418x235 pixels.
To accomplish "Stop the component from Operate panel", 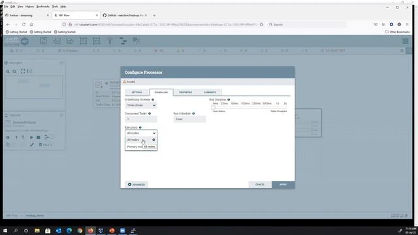I will (39, 137).
